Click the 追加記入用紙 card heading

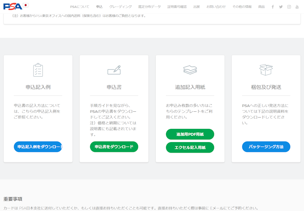click(x=190, y=87)
